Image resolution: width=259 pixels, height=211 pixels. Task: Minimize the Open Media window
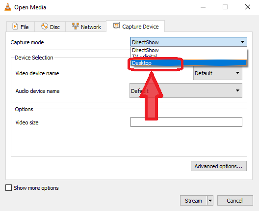point(203,7)
